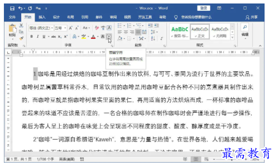Image resolution: width=275 pixels, height=167 pixels.
Task: Click the Save icon in the title bar
Action: (x=12, y=8)
